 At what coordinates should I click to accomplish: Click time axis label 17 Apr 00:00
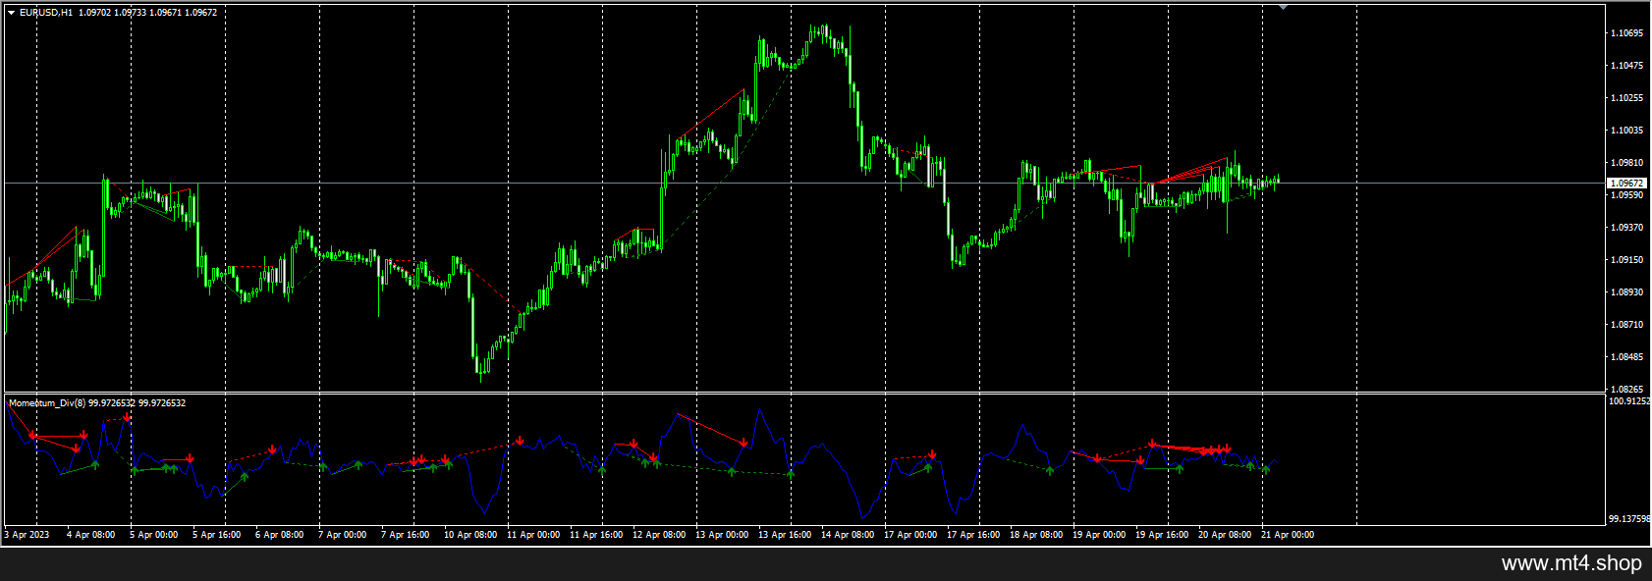tap(910, 535)
